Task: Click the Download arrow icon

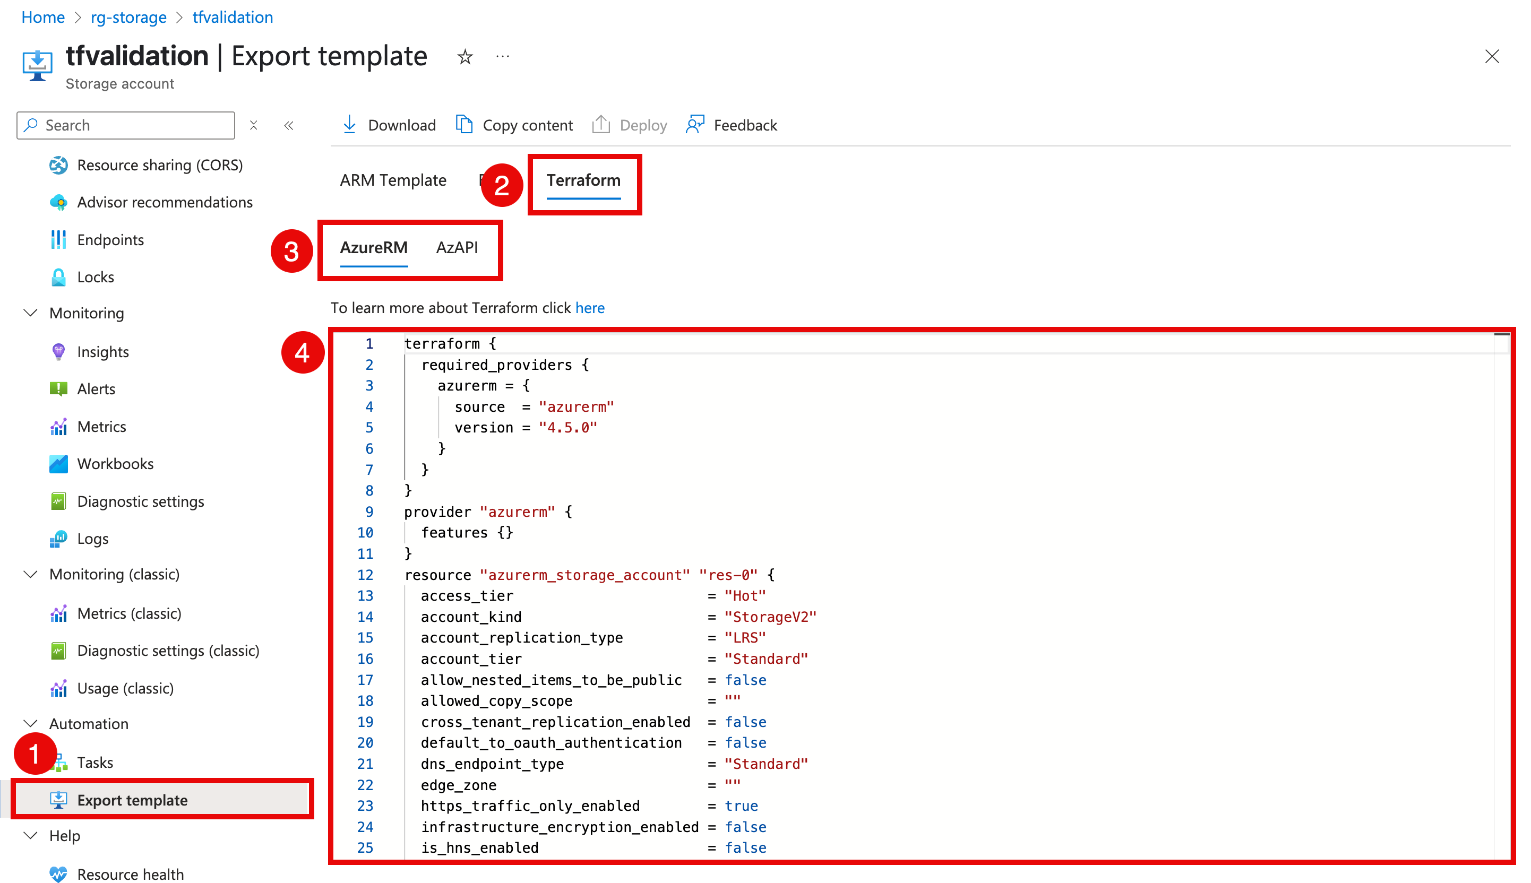Action: point(349,125)
